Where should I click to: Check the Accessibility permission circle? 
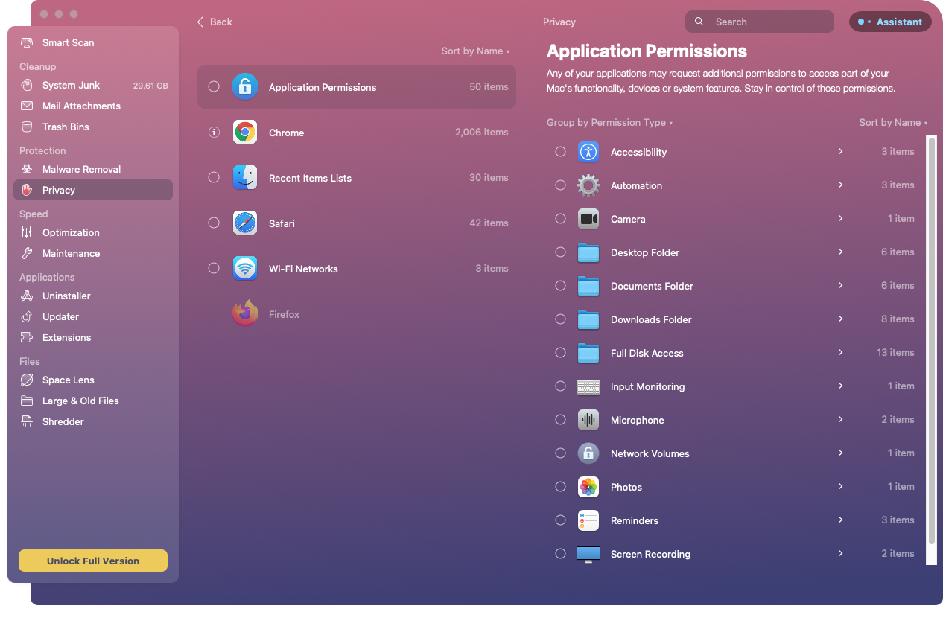(560, 151)
